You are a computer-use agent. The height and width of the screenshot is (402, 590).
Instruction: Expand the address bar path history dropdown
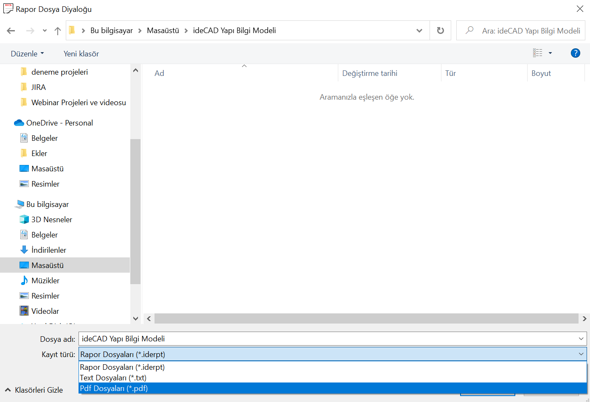(x=419, y=31)
